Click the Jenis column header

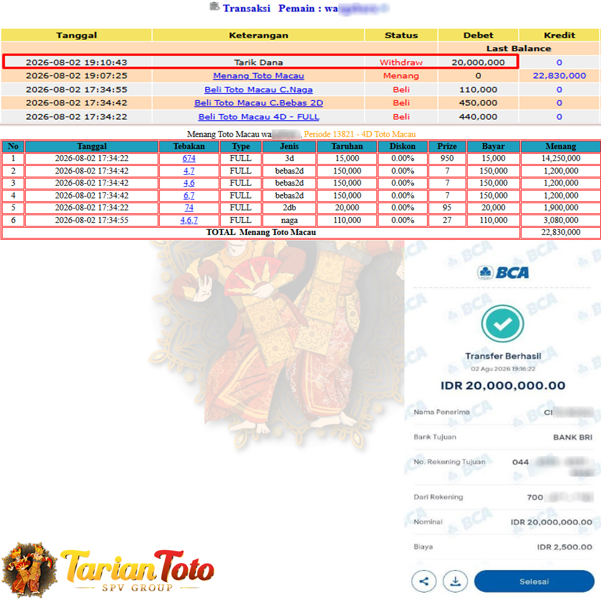(289, 147)
